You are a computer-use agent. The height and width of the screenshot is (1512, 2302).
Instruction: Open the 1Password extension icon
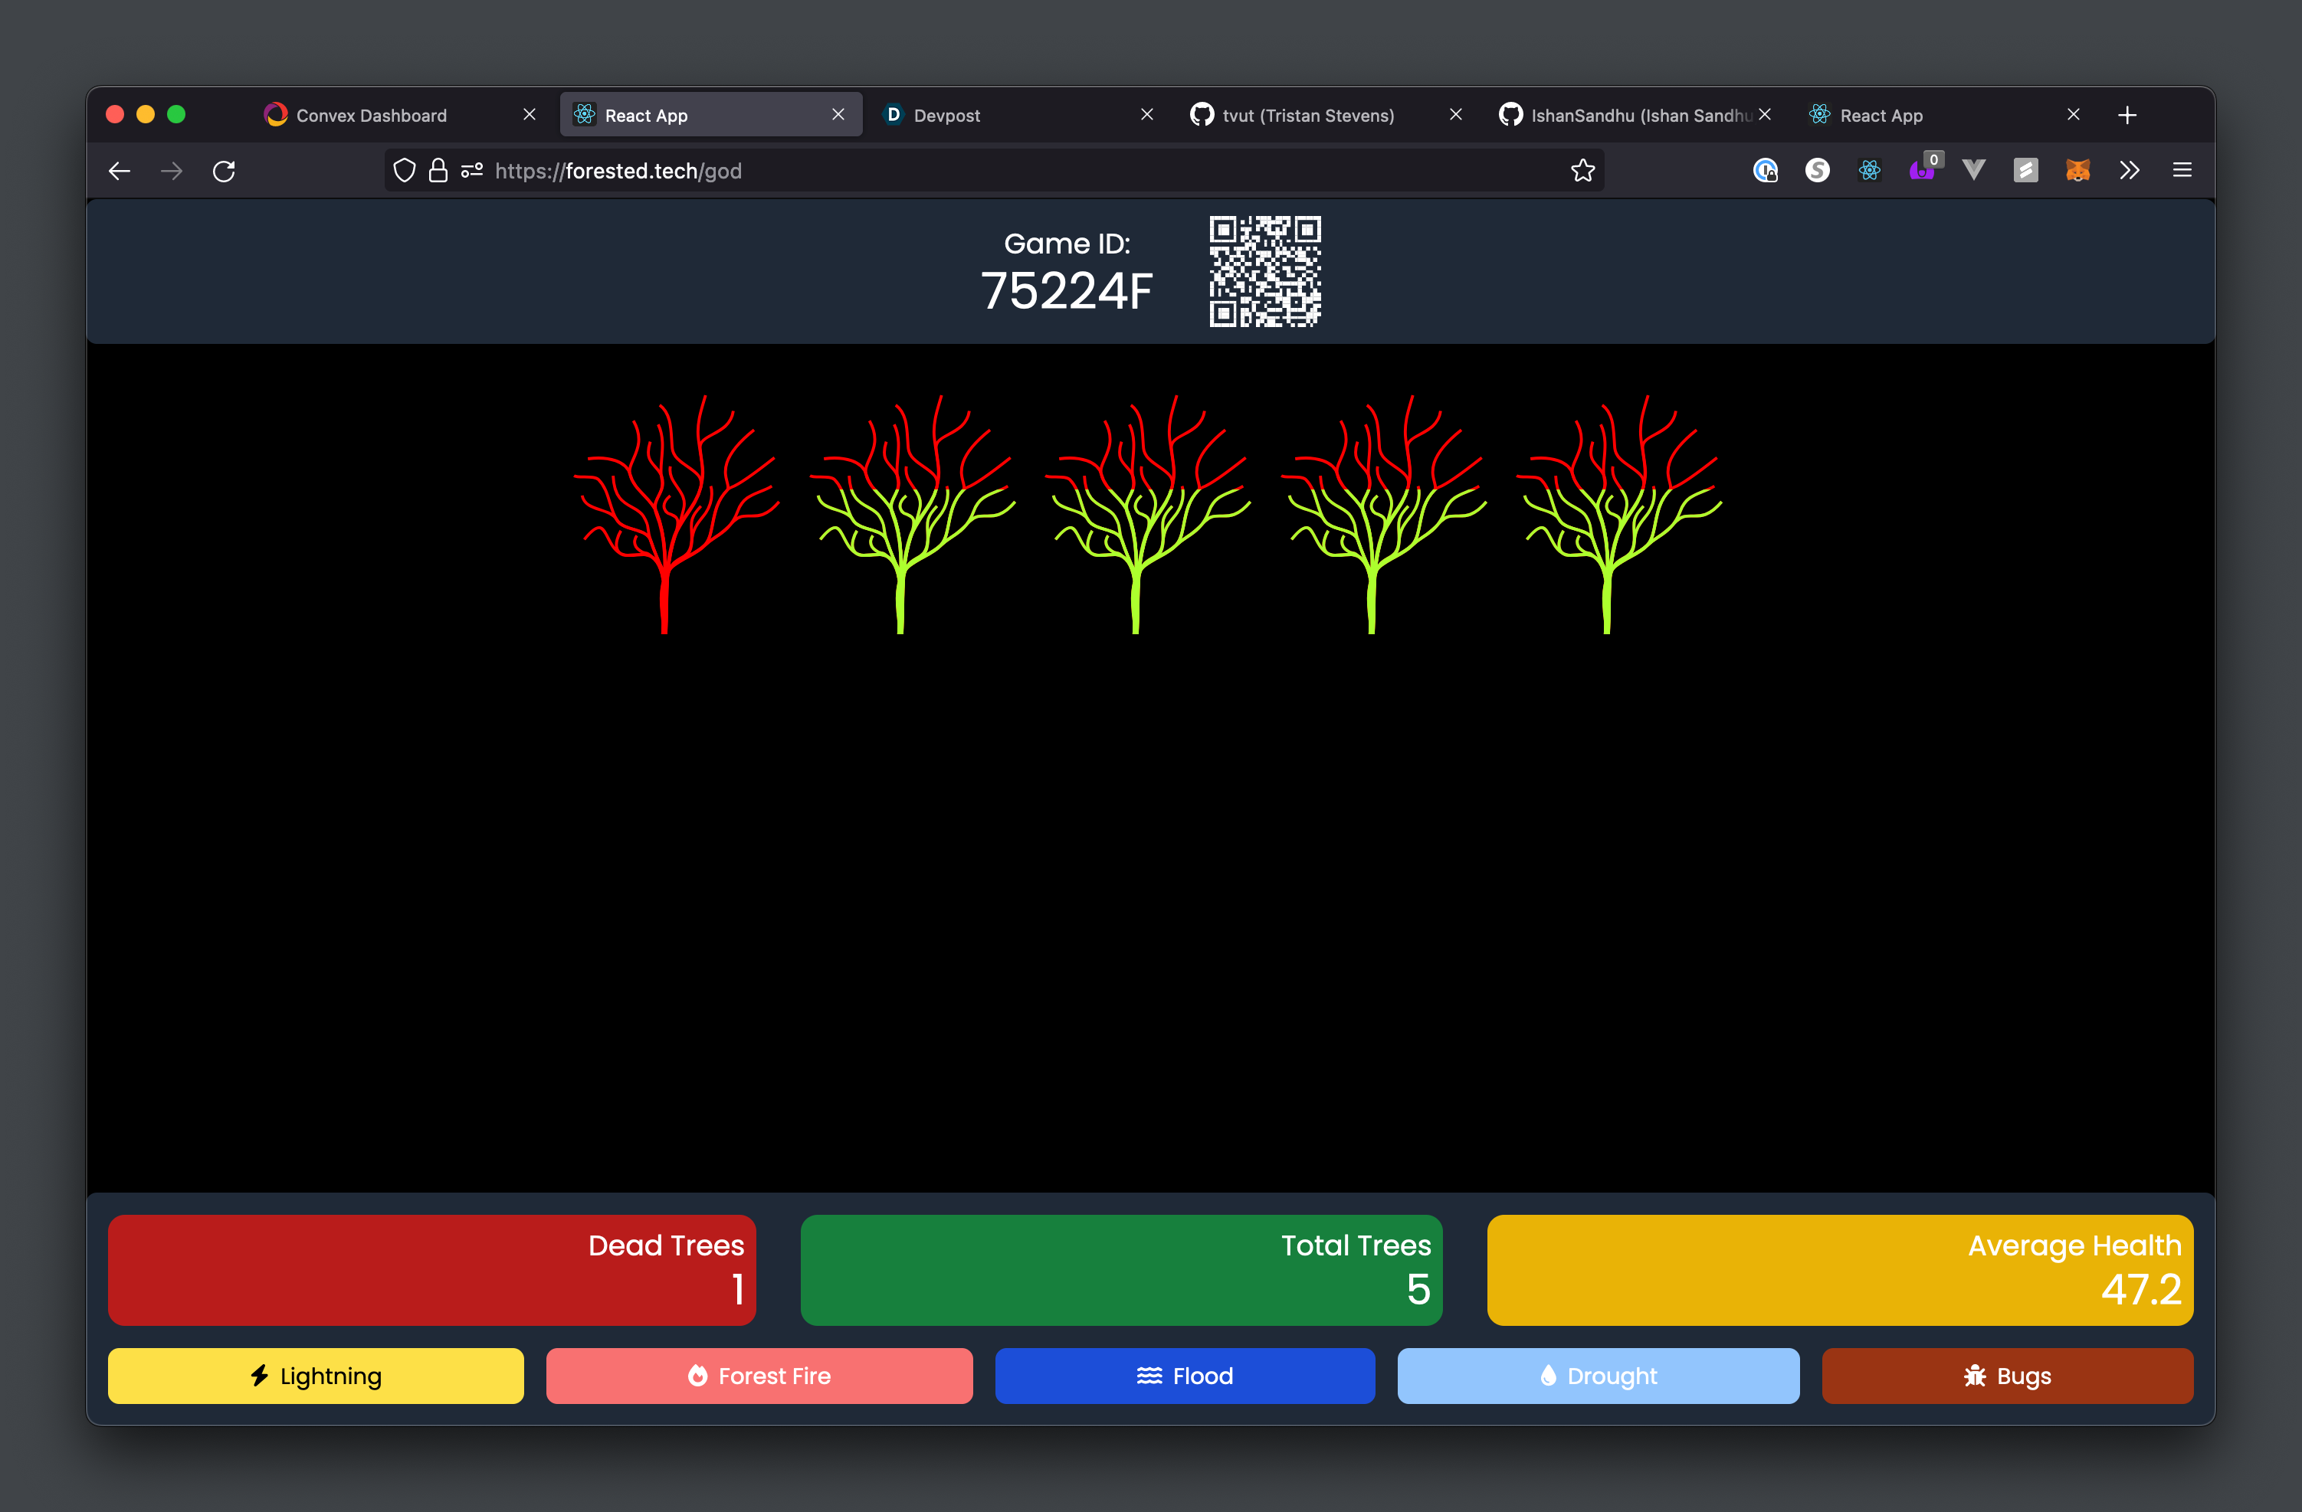point(1765,171)
